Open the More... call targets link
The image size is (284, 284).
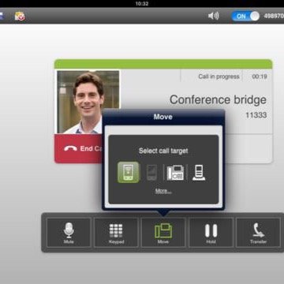pos(163,191)
